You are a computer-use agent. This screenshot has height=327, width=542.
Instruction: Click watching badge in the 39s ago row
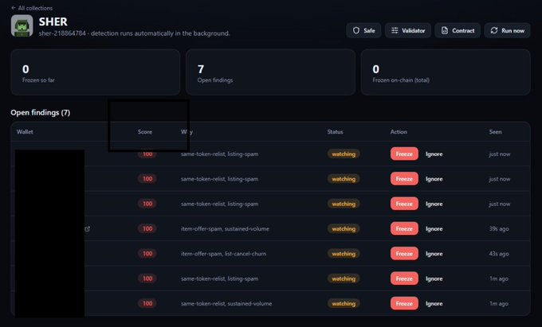pyautogui.click(x=344, y=228)
